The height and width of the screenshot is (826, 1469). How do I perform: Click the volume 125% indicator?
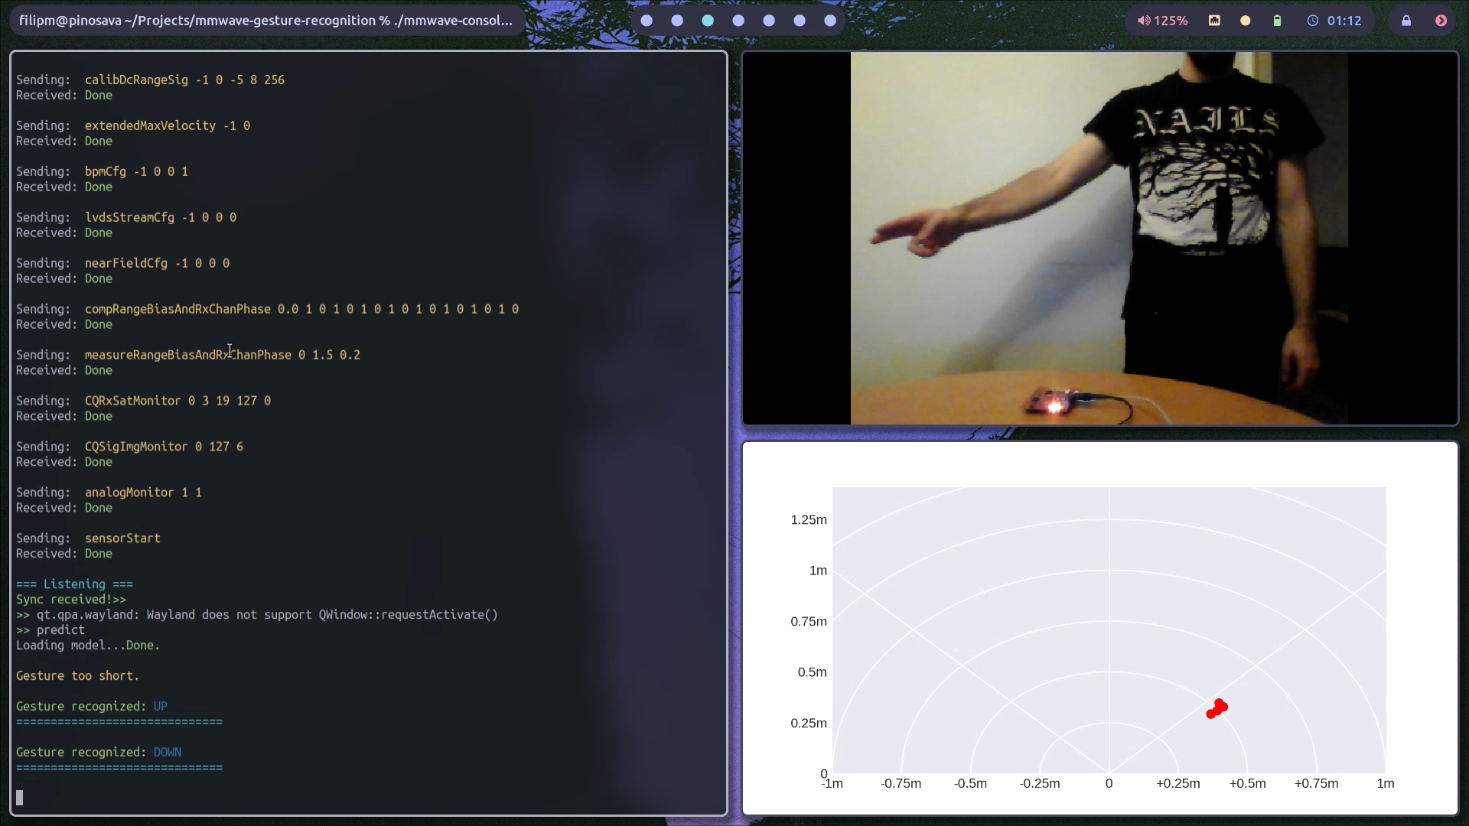(1162, 21)
